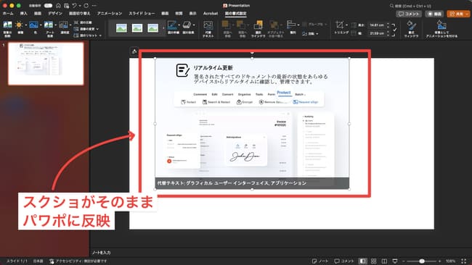Open the Reset Picture dropdown
Viewport: 472px width, 265px height.
88,35
